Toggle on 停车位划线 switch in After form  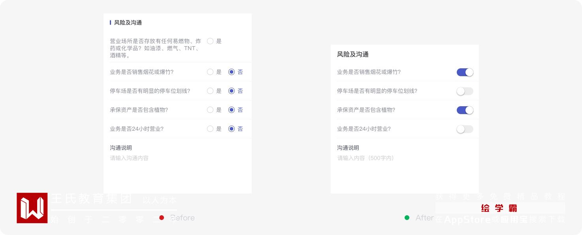click(x=465, y=91)
